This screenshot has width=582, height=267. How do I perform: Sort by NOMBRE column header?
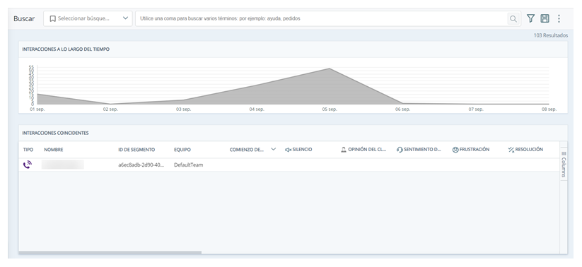point(54,150)
